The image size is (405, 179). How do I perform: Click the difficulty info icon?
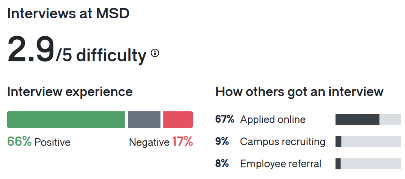(155, 53)
